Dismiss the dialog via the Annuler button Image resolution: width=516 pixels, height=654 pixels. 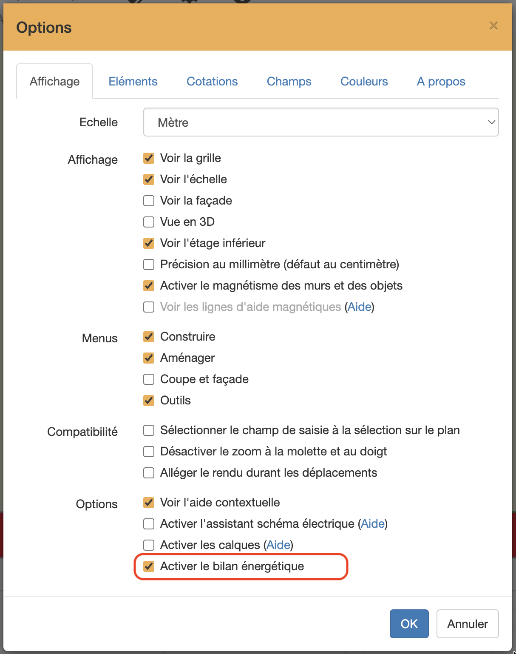[467, 623]
